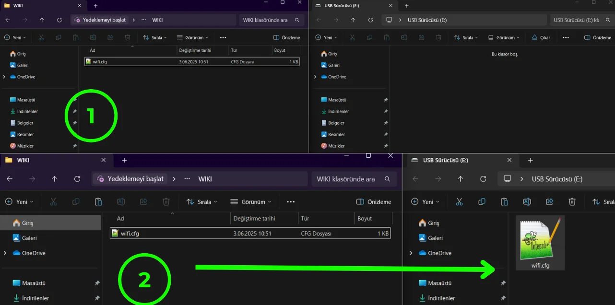The height and width of the screenshot is (305, 615).
Task: Expand the OneDrive tree node in the empty USB window
Action: tap(315, 77)
